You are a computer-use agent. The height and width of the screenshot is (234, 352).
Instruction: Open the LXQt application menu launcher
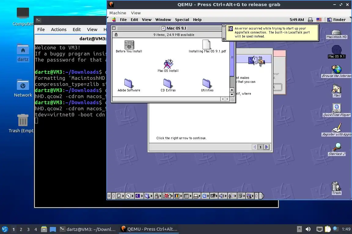5,229
